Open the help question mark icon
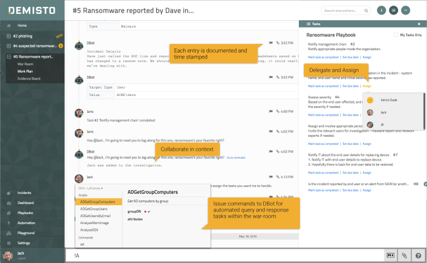Screen dimensions: 427x263 (x=418, y=255)
